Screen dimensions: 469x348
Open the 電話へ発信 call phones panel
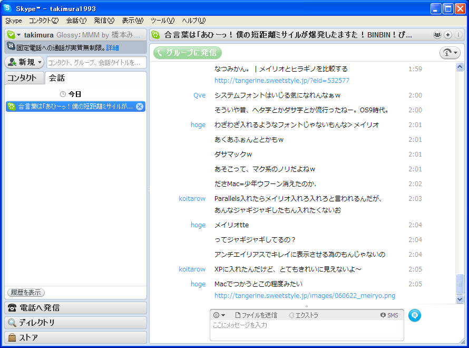click(76, 307)
